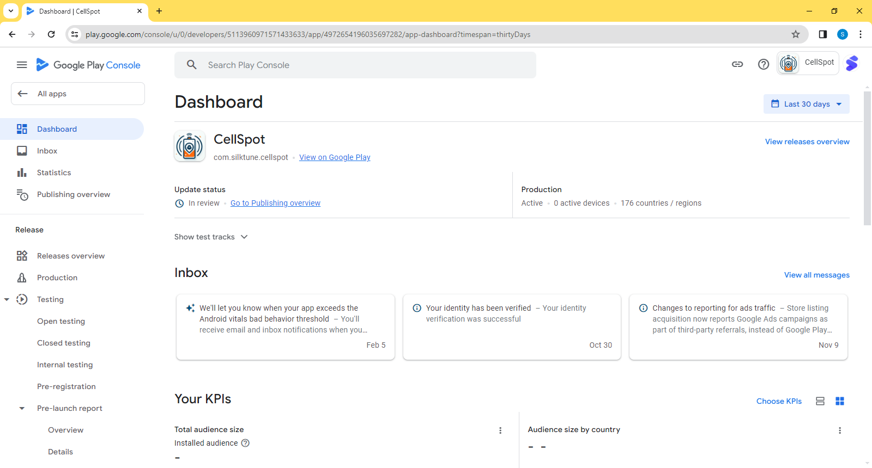This screenshot has width=872, height=468.
Task: Click Go to Publishing overview link
Action: point(275,203)
